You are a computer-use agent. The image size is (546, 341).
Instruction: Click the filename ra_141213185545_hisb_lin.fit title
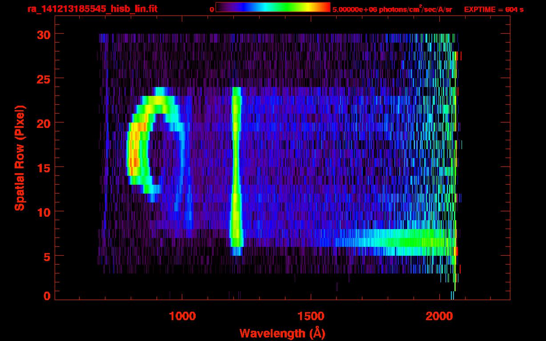click(x=92, y=8)
